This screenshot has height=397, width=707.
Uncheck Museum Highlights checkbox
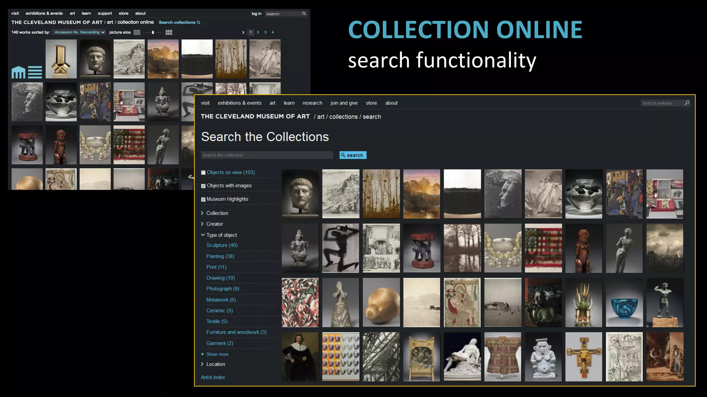coord(203,199)
